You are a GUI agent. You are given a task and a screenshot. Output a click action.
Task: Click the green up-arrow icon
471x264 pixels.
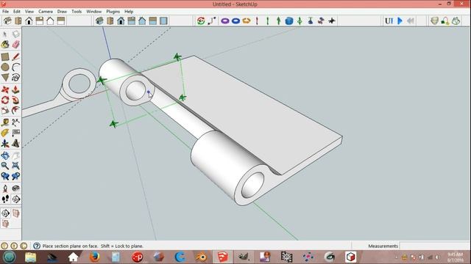(278, 21)
